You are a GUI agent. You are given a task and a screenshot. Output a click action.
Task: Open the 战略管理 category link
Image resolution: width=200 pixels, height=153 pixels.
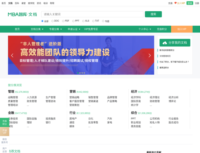(13, 97)
